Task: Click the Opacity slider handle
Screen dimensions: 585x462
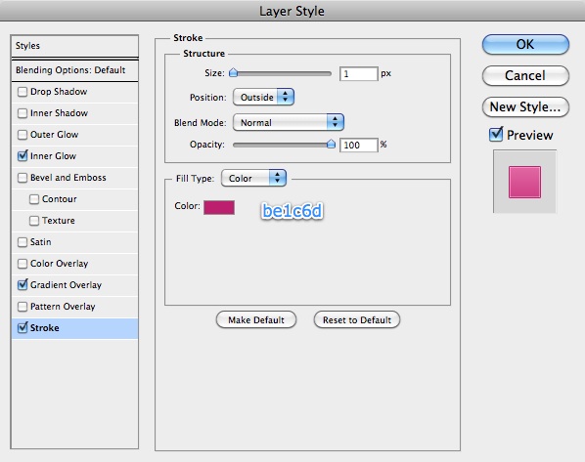Action: tap(331, 145)
